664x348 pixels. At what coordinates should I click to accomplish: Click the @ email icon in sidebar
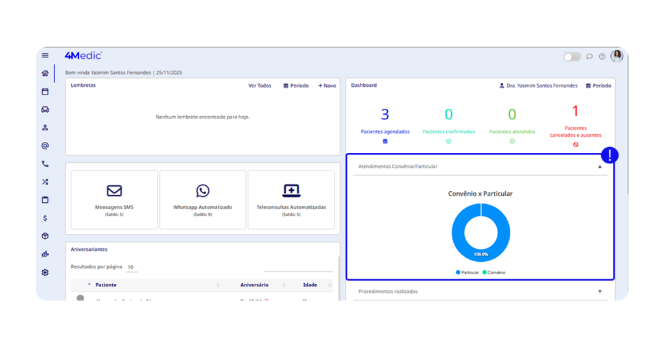(x=45, y=146)
